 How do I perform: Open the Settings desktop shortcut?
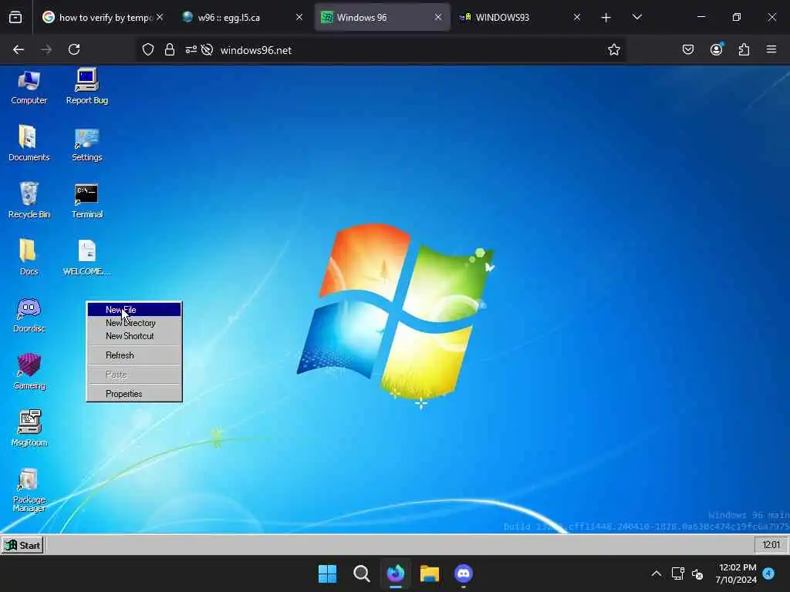86,144
